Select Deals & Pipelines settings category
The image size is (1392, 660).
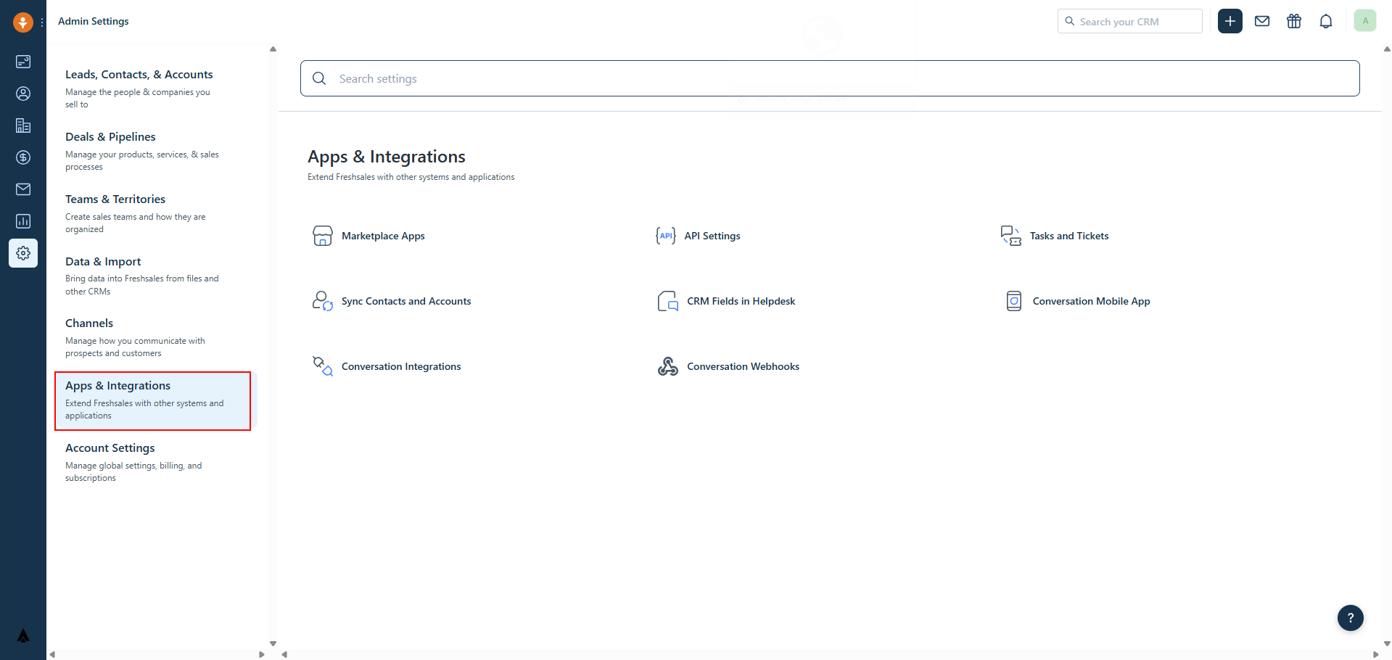(x=152, y=151)
